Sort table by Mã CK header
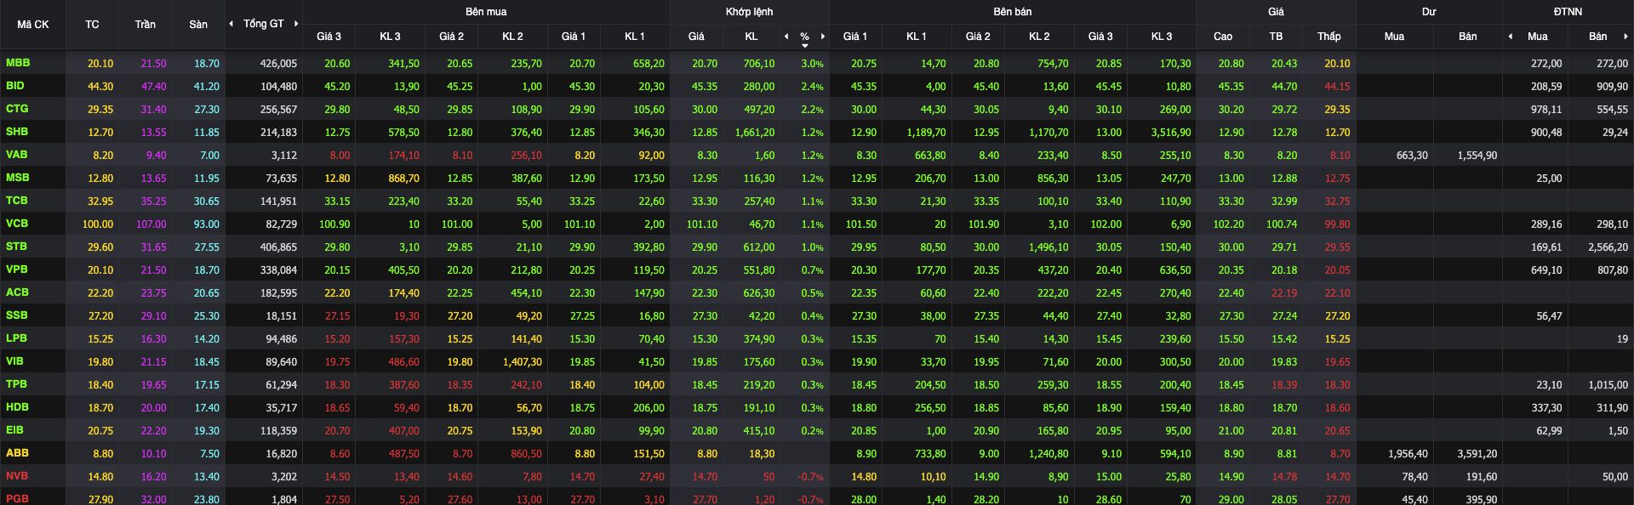The width and height of the screenshot is (1634, 505). (33, 25)
